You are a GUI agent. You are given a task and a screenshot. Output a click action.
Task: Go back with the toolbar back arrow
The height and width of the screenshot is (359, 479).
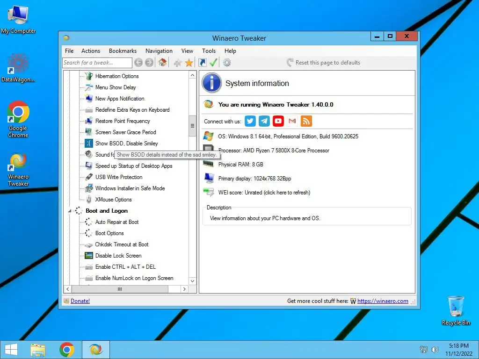pyautogui.click(x=138, y=63)
